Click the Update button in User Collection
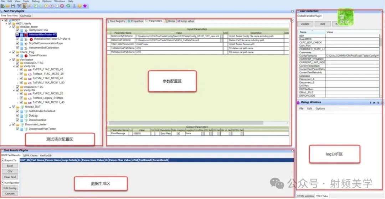Viewport: 385px width, 199px height. 305,24
